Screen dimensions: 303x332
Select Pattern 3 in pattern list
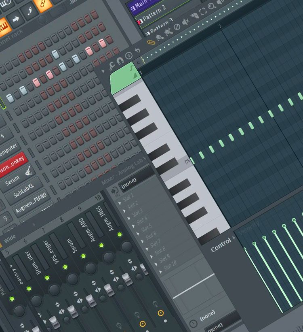point(162,26)
